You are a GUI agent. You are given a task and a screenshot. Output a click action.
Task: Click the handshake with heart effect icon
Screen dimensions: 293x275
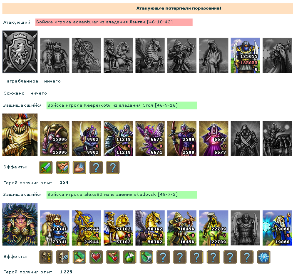coord(113,257)
